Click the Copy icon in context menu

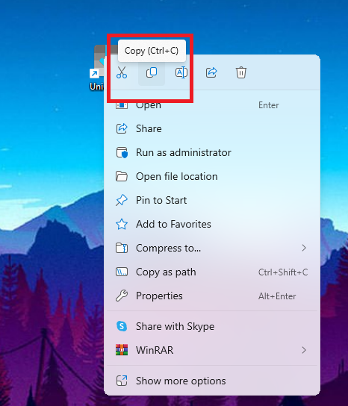tap(152, 72)
